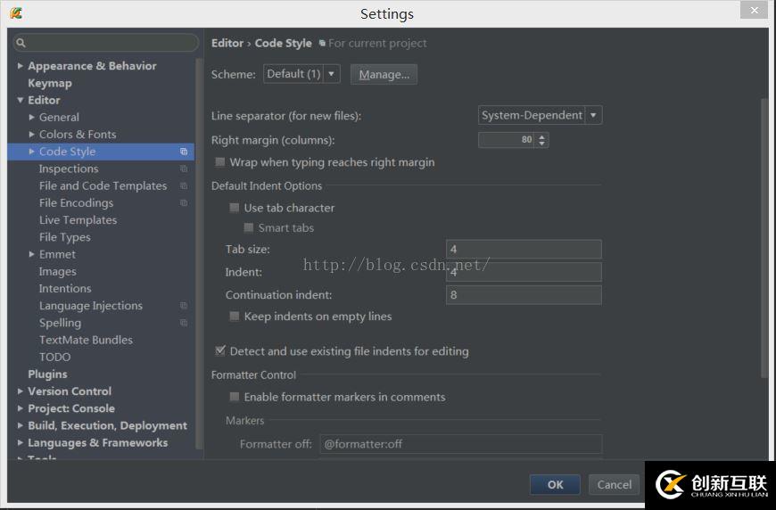The image size is (776, 510).
Task: Select Intentions in the sidebar
Action: [65, 288]
